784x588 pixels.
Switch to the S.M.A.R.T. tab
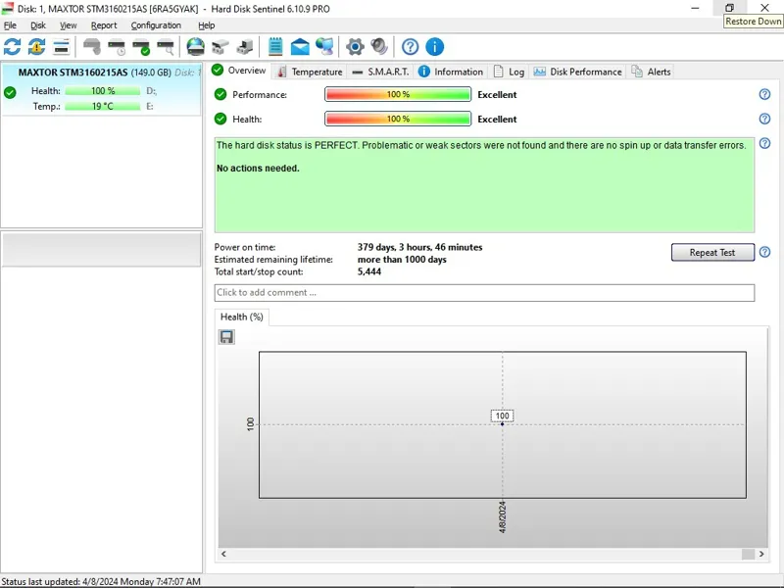(381, 72)
